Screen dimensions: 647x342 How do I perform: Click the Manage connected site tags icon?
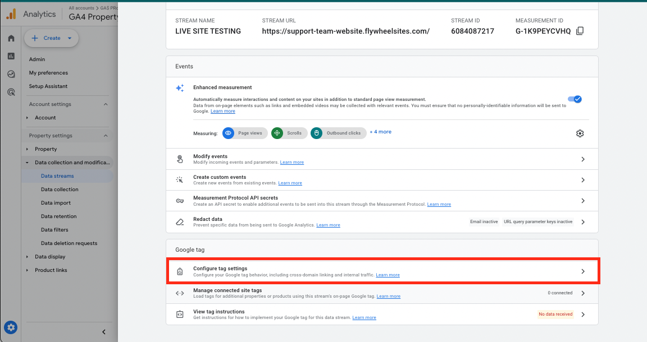180,293
